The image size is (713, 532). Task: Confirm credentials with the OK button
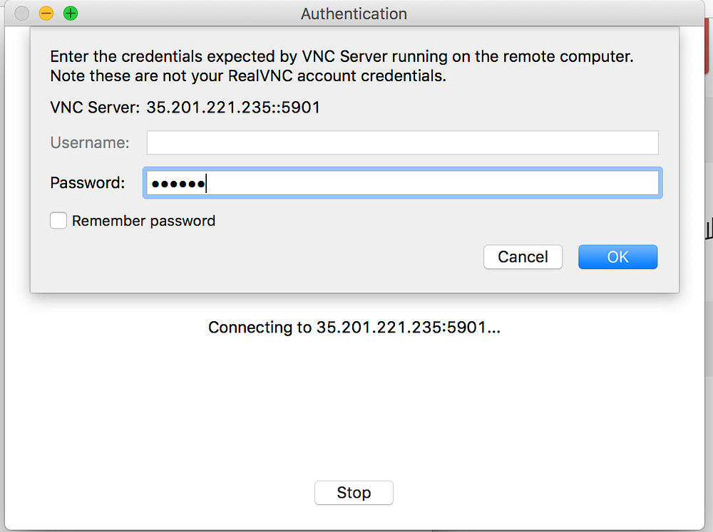pyautogui.click(x=617, y=256)
